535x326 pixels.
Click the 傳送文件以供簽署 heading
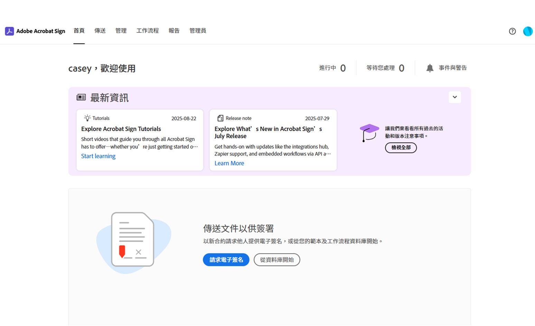(x=238, y=229)
